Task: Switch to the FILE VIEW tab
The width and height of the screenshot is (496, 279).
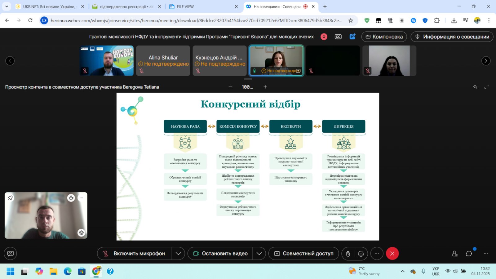Action: click(x=185, y=7)
